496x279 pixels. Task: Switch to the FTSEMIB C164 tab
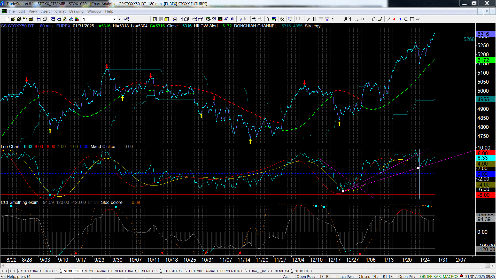point(122,271)
